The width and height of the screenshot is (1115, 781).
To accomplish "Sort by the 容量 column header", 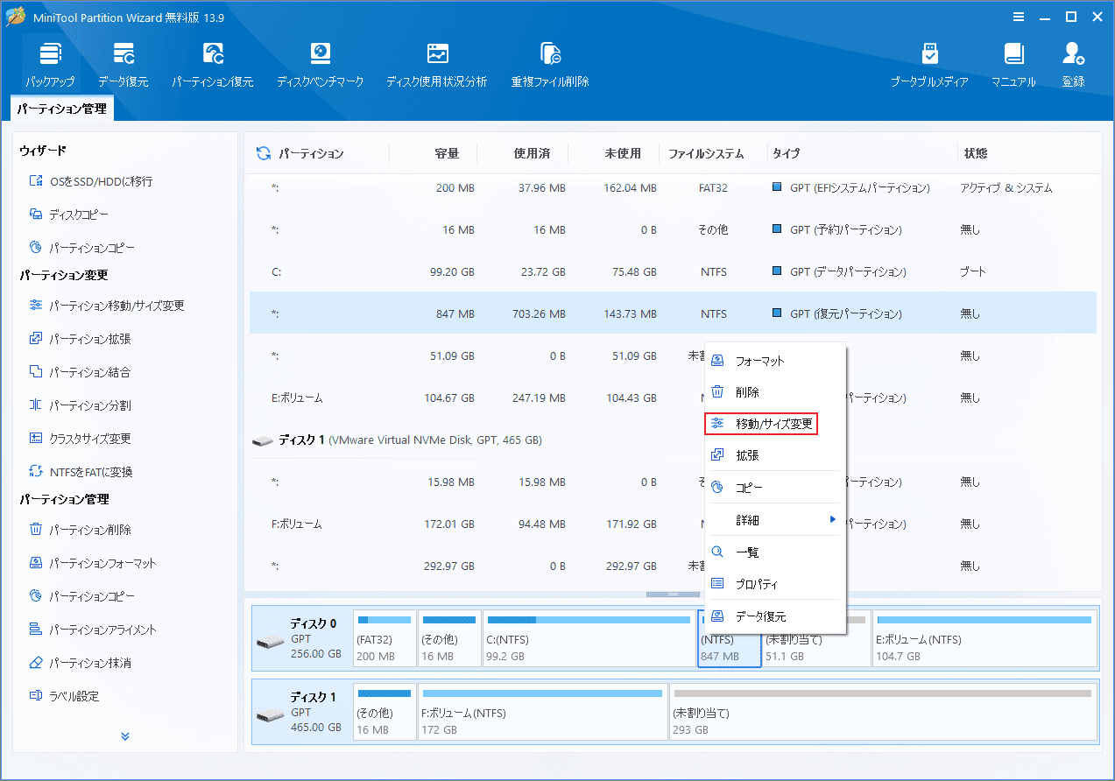I will (x=447, y=153).
